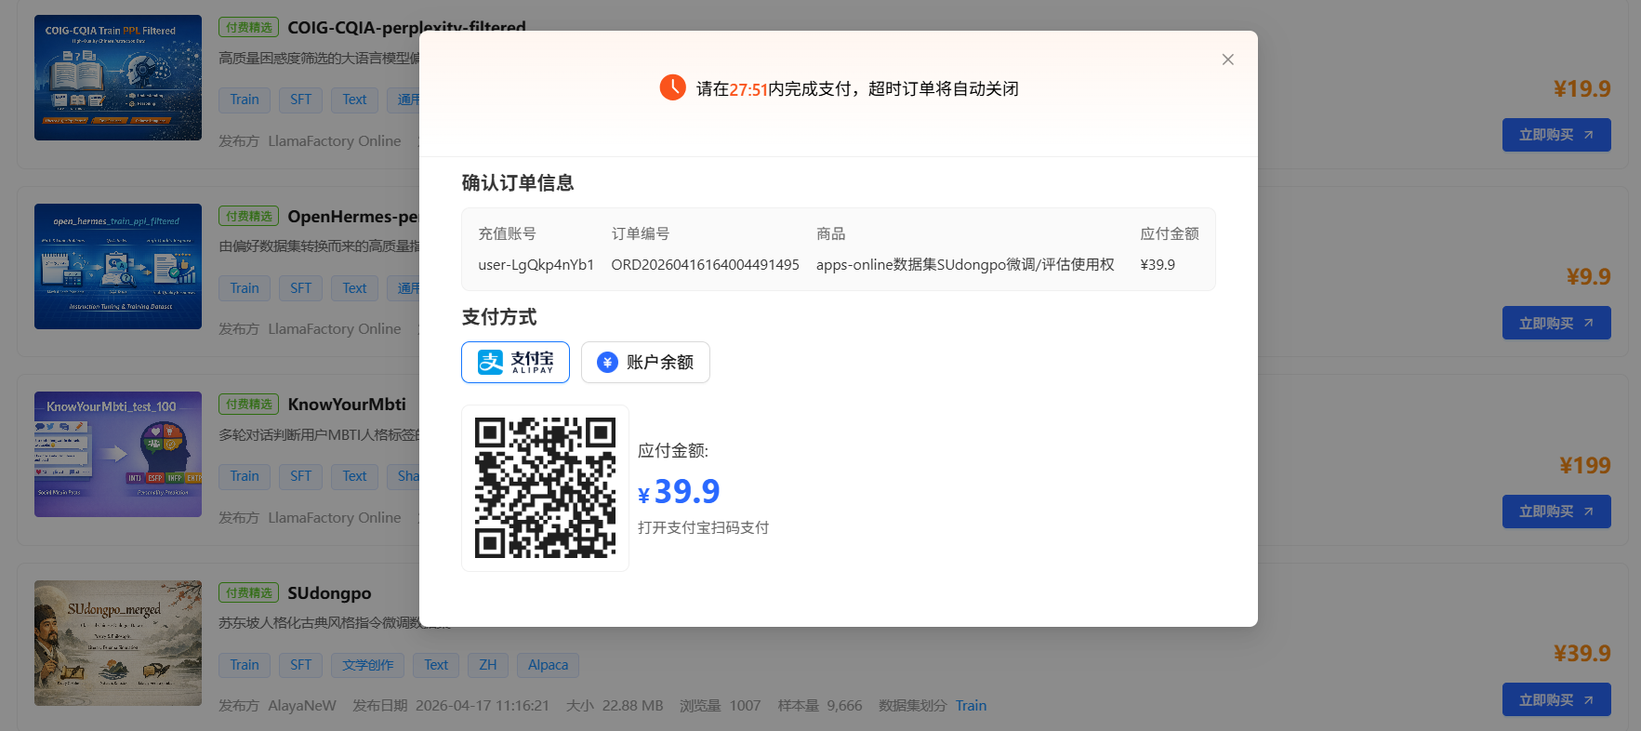This screenshot has width=1641, height=731.
Task: Buy the KnowYourMbti dataset for ¥199
Action: (x=1555, y=512)
